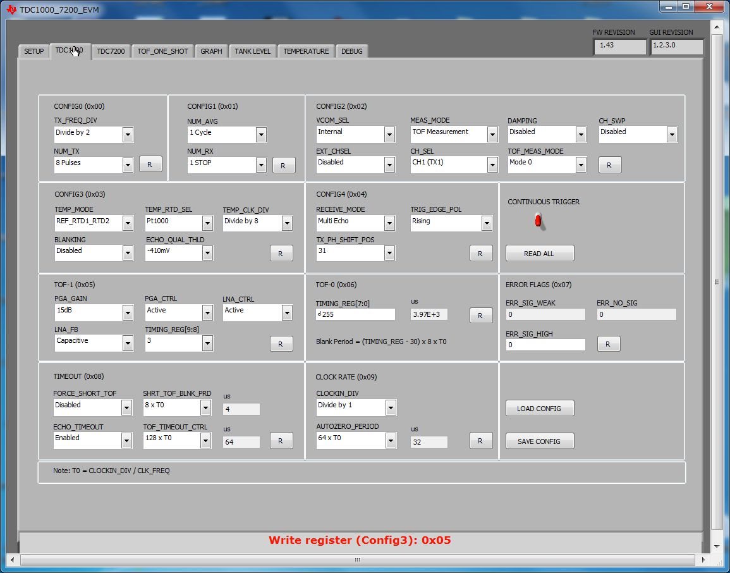Read CONFIG2 register with R button
Viewport: 730px width, 573px height.
[x=610, y=165]
